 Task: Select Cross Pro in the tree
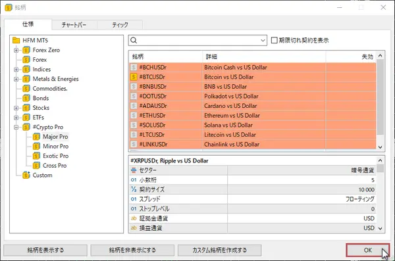click(x=55, y=166)
